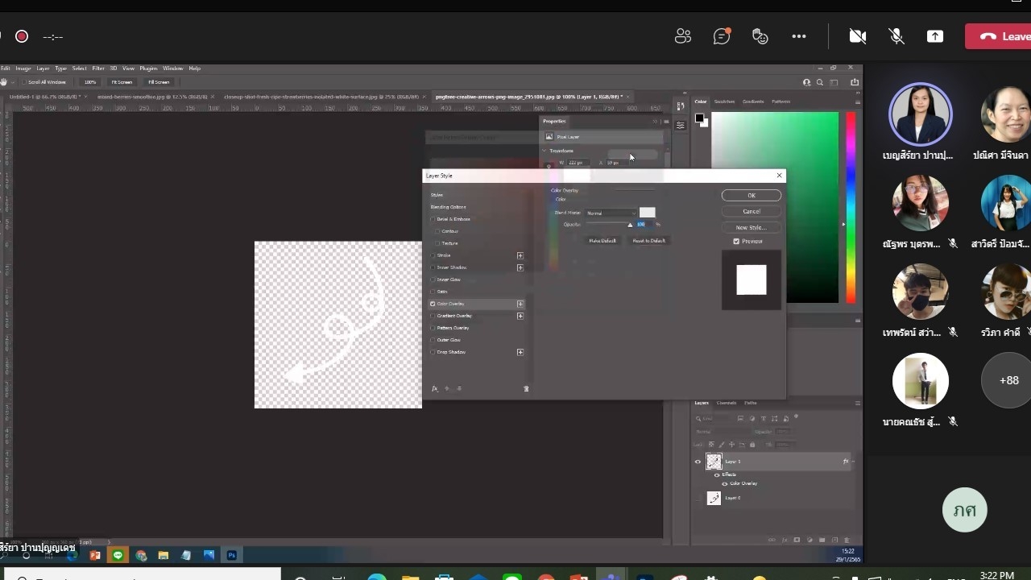Viewport: 1031px width, 580px height.
Task: Enable the Bevel & Emboss effect
Action: click(433, 219)
